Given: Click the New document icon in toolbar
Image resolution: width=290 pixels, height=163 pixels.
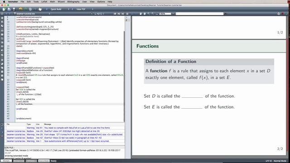Looking at the screenshot, I should click(x=4, y=9).
